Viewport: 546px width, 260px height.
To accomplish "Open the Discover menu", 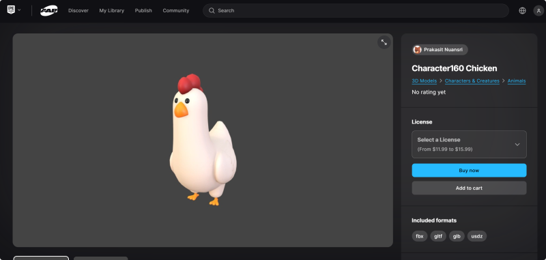I will pyautogui.click(x=78, y=10).
